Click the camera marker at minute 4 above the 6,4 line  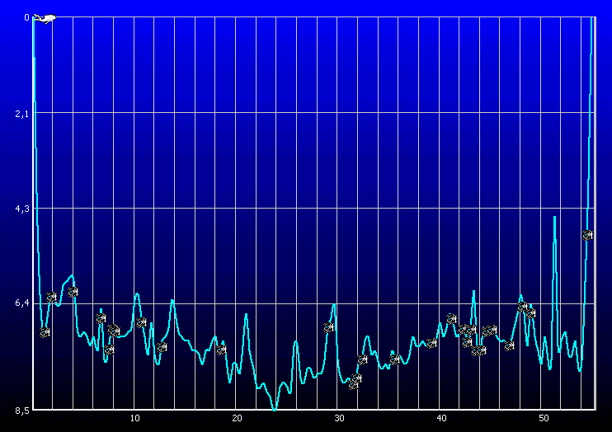(73, 292)
